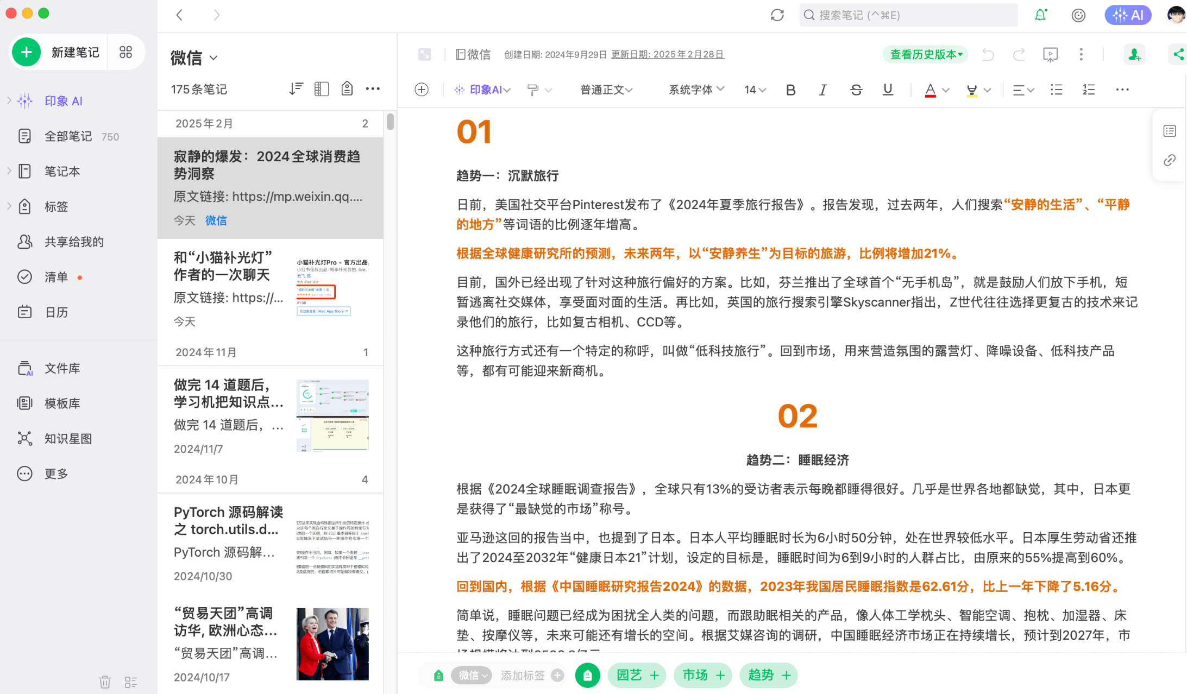Add the suggested 园艺 tag
This screenshot has width=1187, height=694.
[x=637, y=675]
